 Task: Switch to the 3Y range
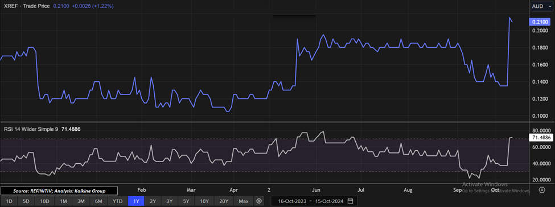[x=170, y=201]
